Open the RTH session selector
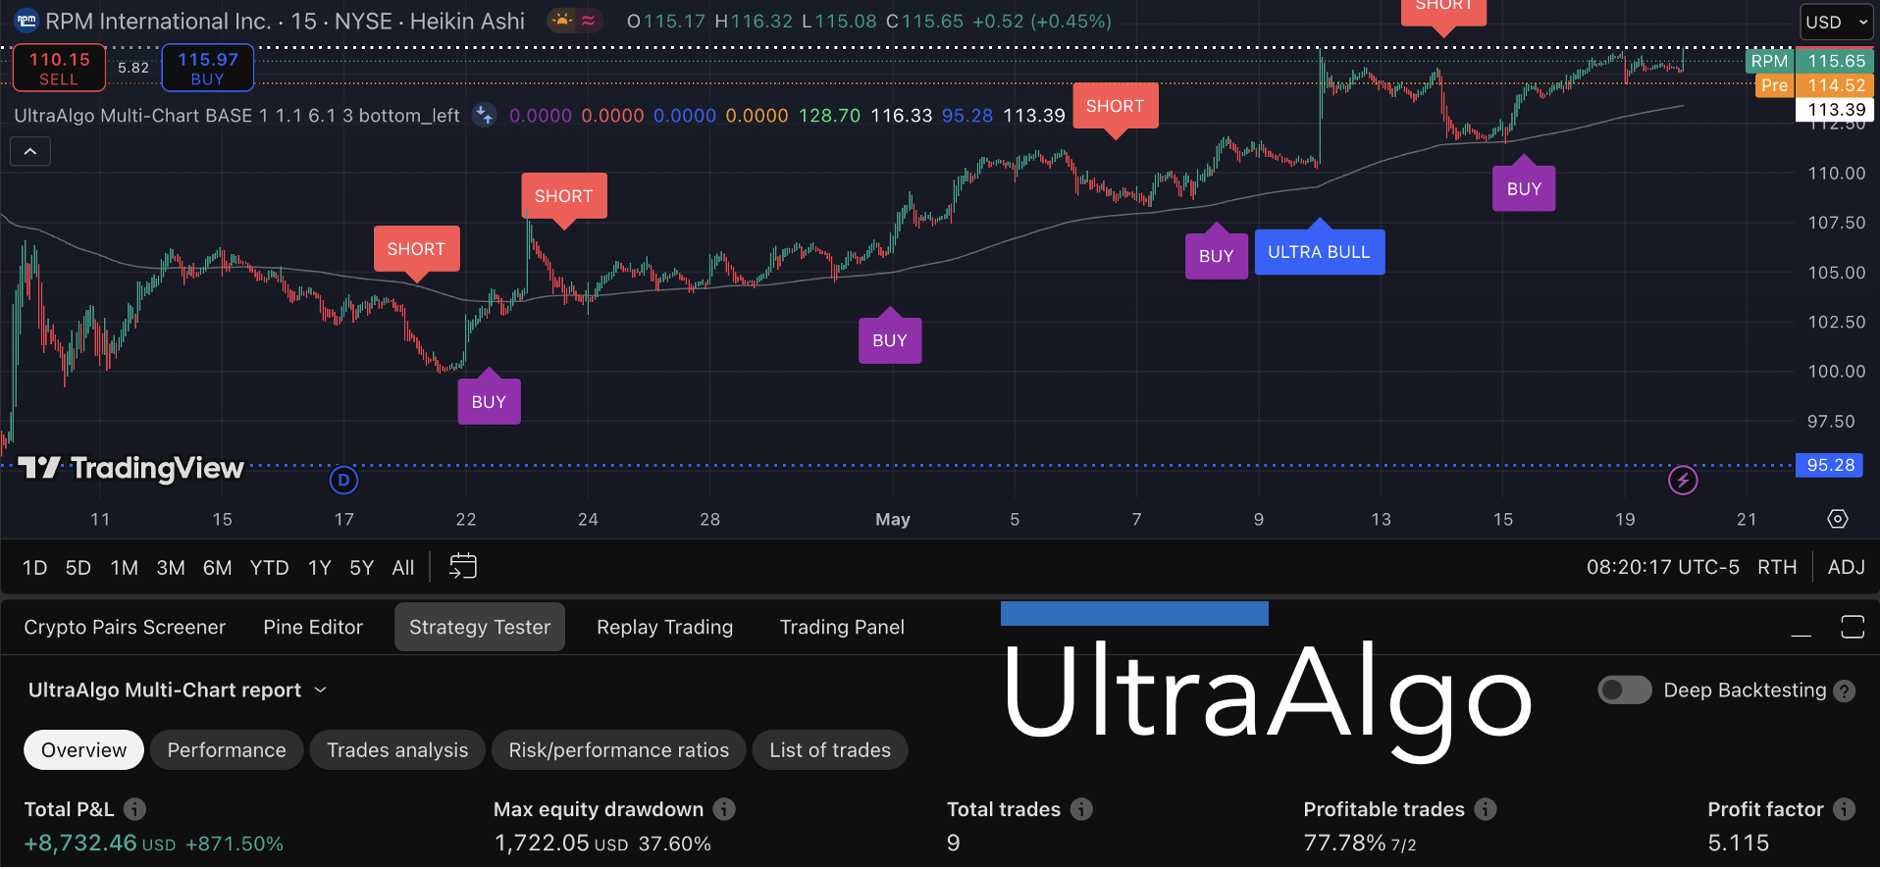The height and width of the screenshot is (869, 1880). 1776,567
